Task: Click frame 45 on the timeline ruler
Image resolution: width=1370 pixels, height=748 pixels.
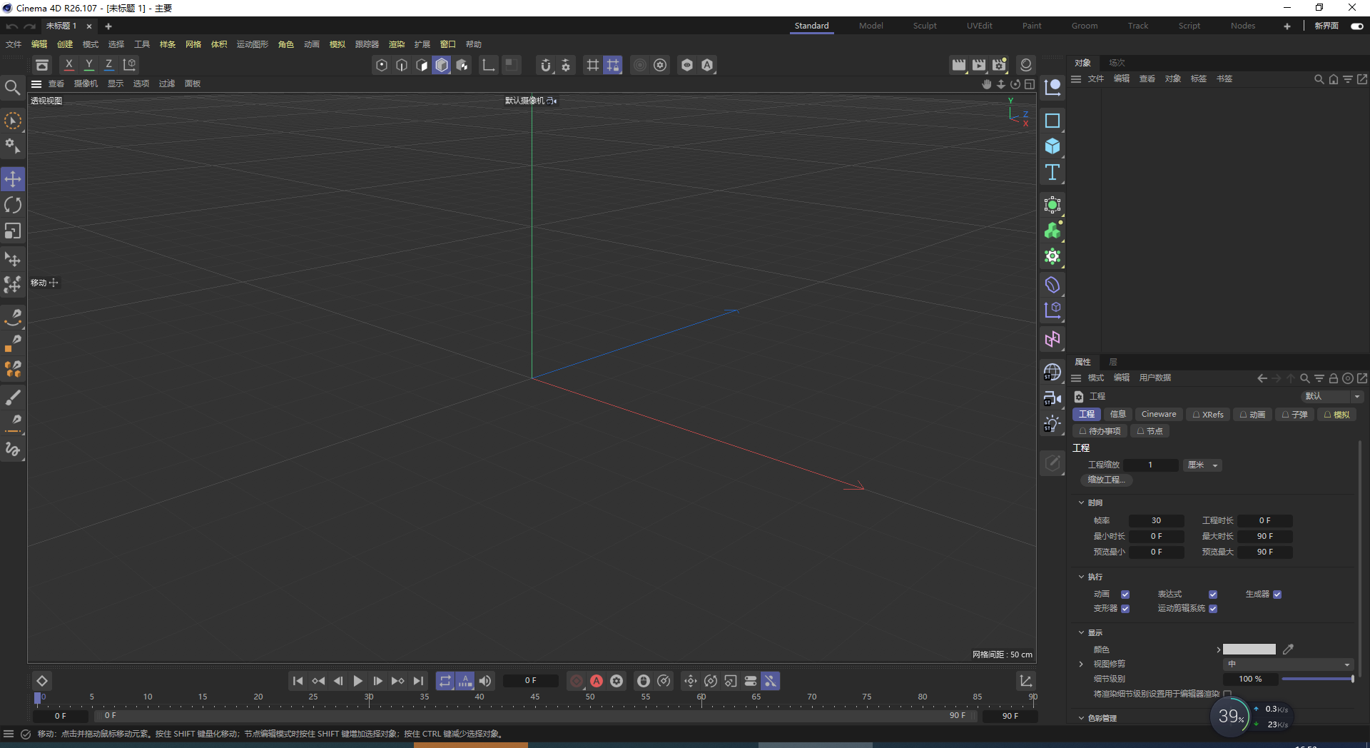Action: (x=535, y=697)
